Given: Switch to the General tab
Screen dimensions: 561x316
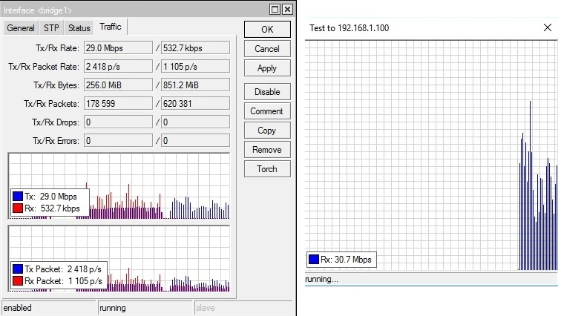Looking at the screenshot, I should pyautogui.click(x=21, y=28).
